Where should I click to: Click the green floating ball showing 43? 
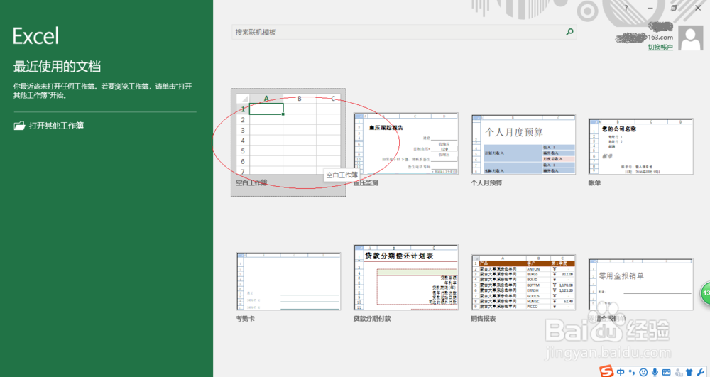click(706, 293)
